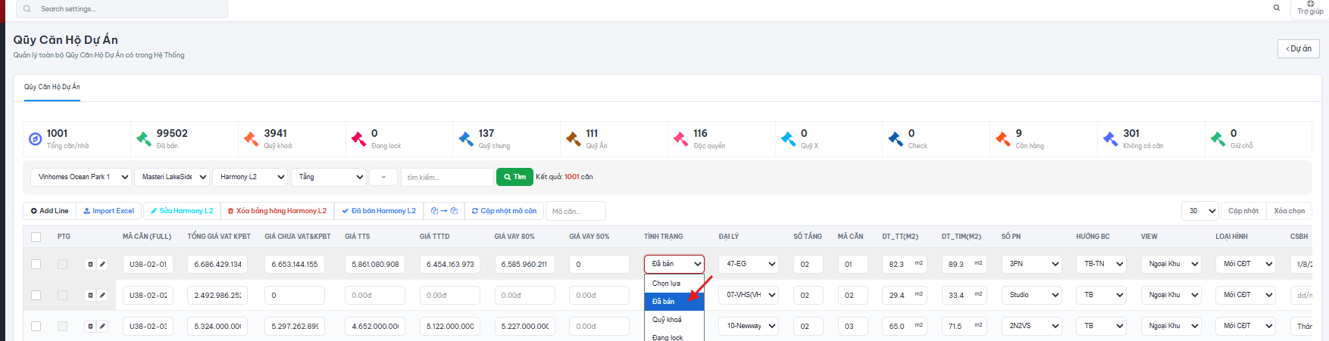The width and height of the screenshot is (1329, 341).
Task: Toggle PTG checkbox on row U38-02-01
Action: (62, 264)
